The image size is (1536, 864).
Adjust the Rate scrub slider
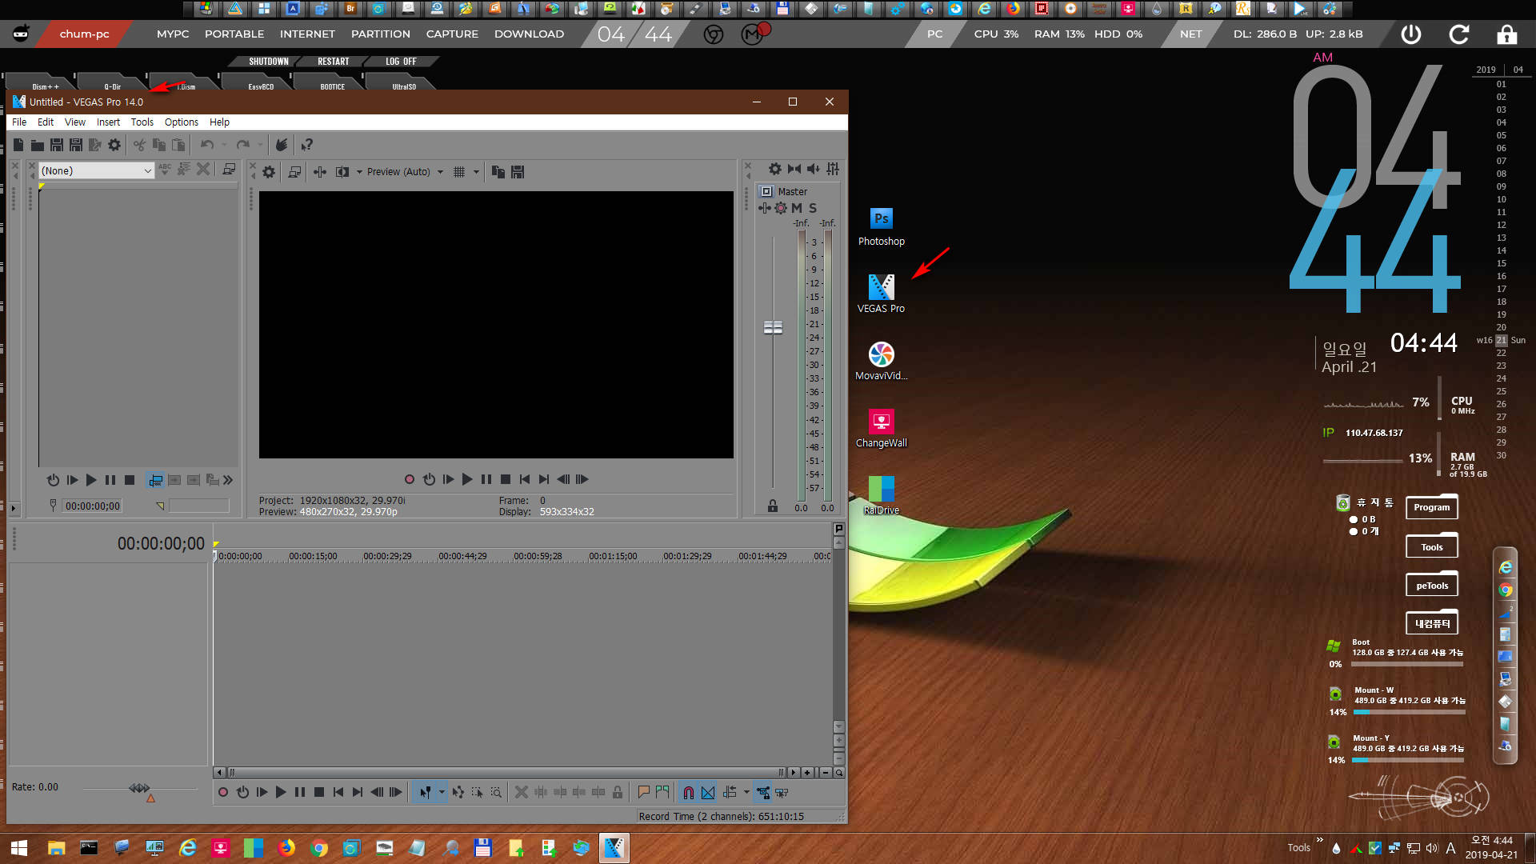click(140, 788)
